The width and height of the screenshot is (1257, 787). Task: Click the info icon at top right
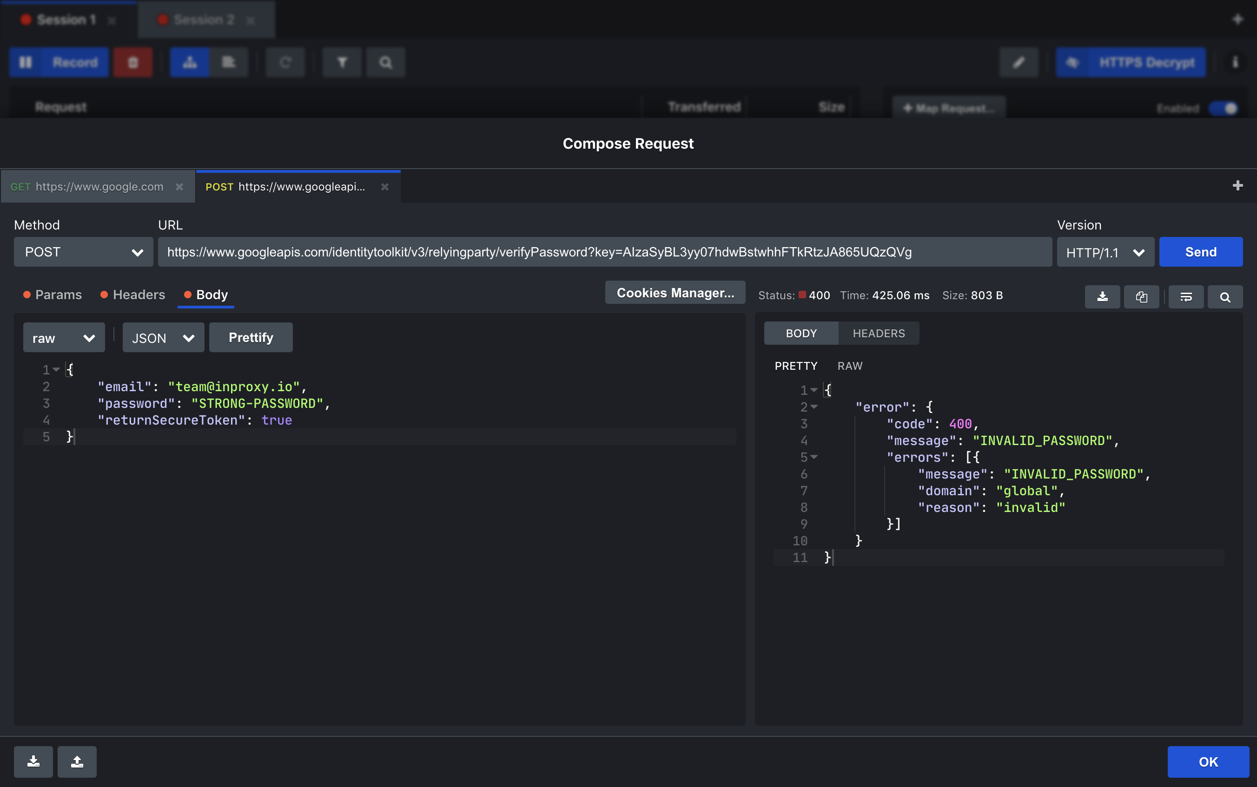[x=1235, y=62]
